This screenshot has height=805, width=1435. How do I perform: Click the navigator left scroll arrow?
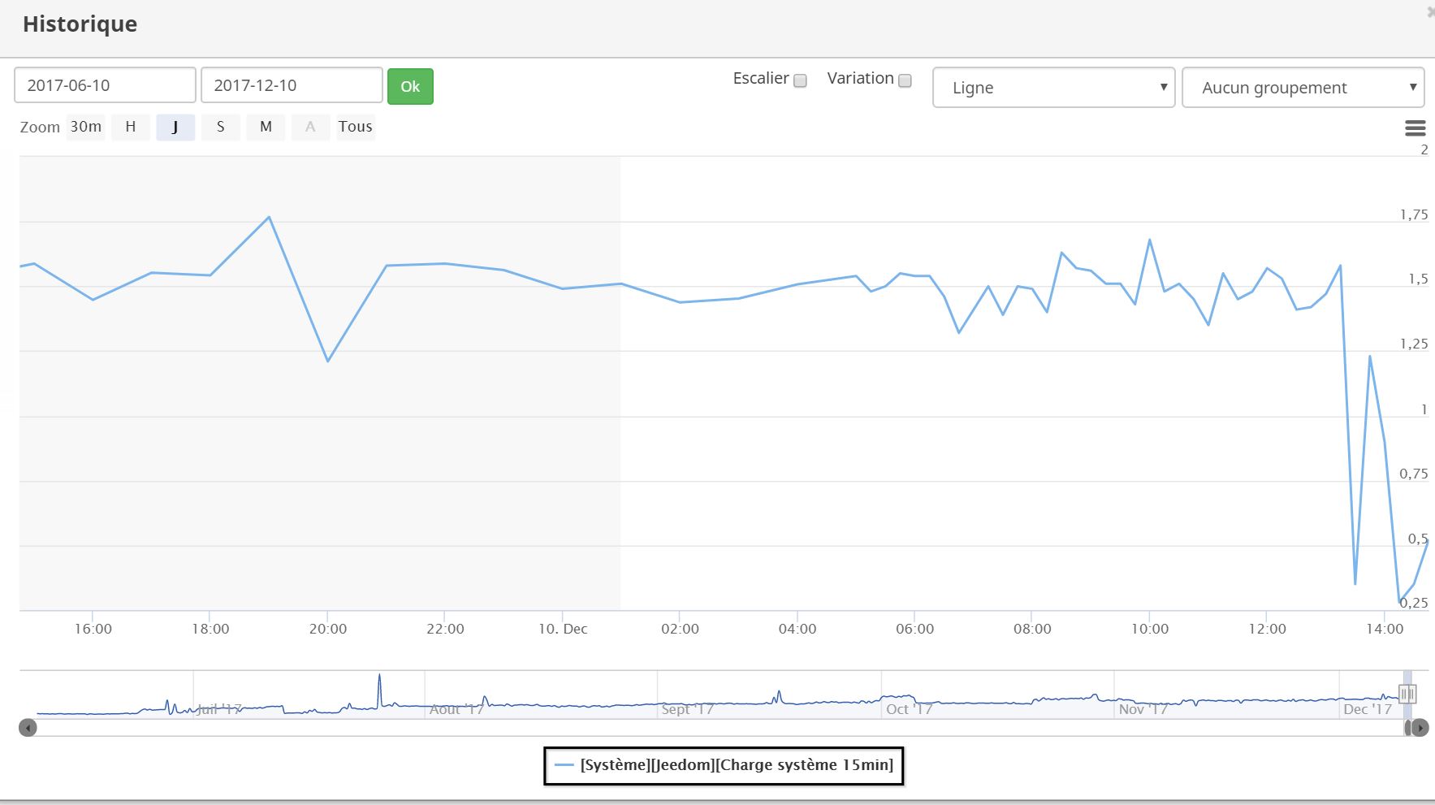(x=28, y=728)
